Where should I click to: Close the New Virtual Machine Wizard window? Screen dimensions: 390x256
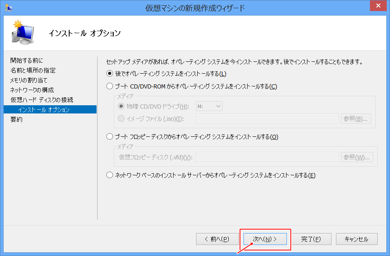tap(378, 6)
